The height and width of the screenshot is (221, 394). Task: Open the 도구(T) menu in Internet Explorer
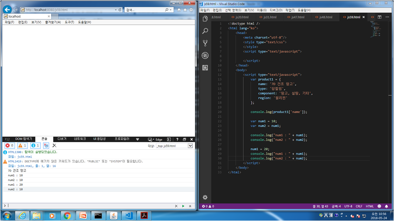click(69, 22)
